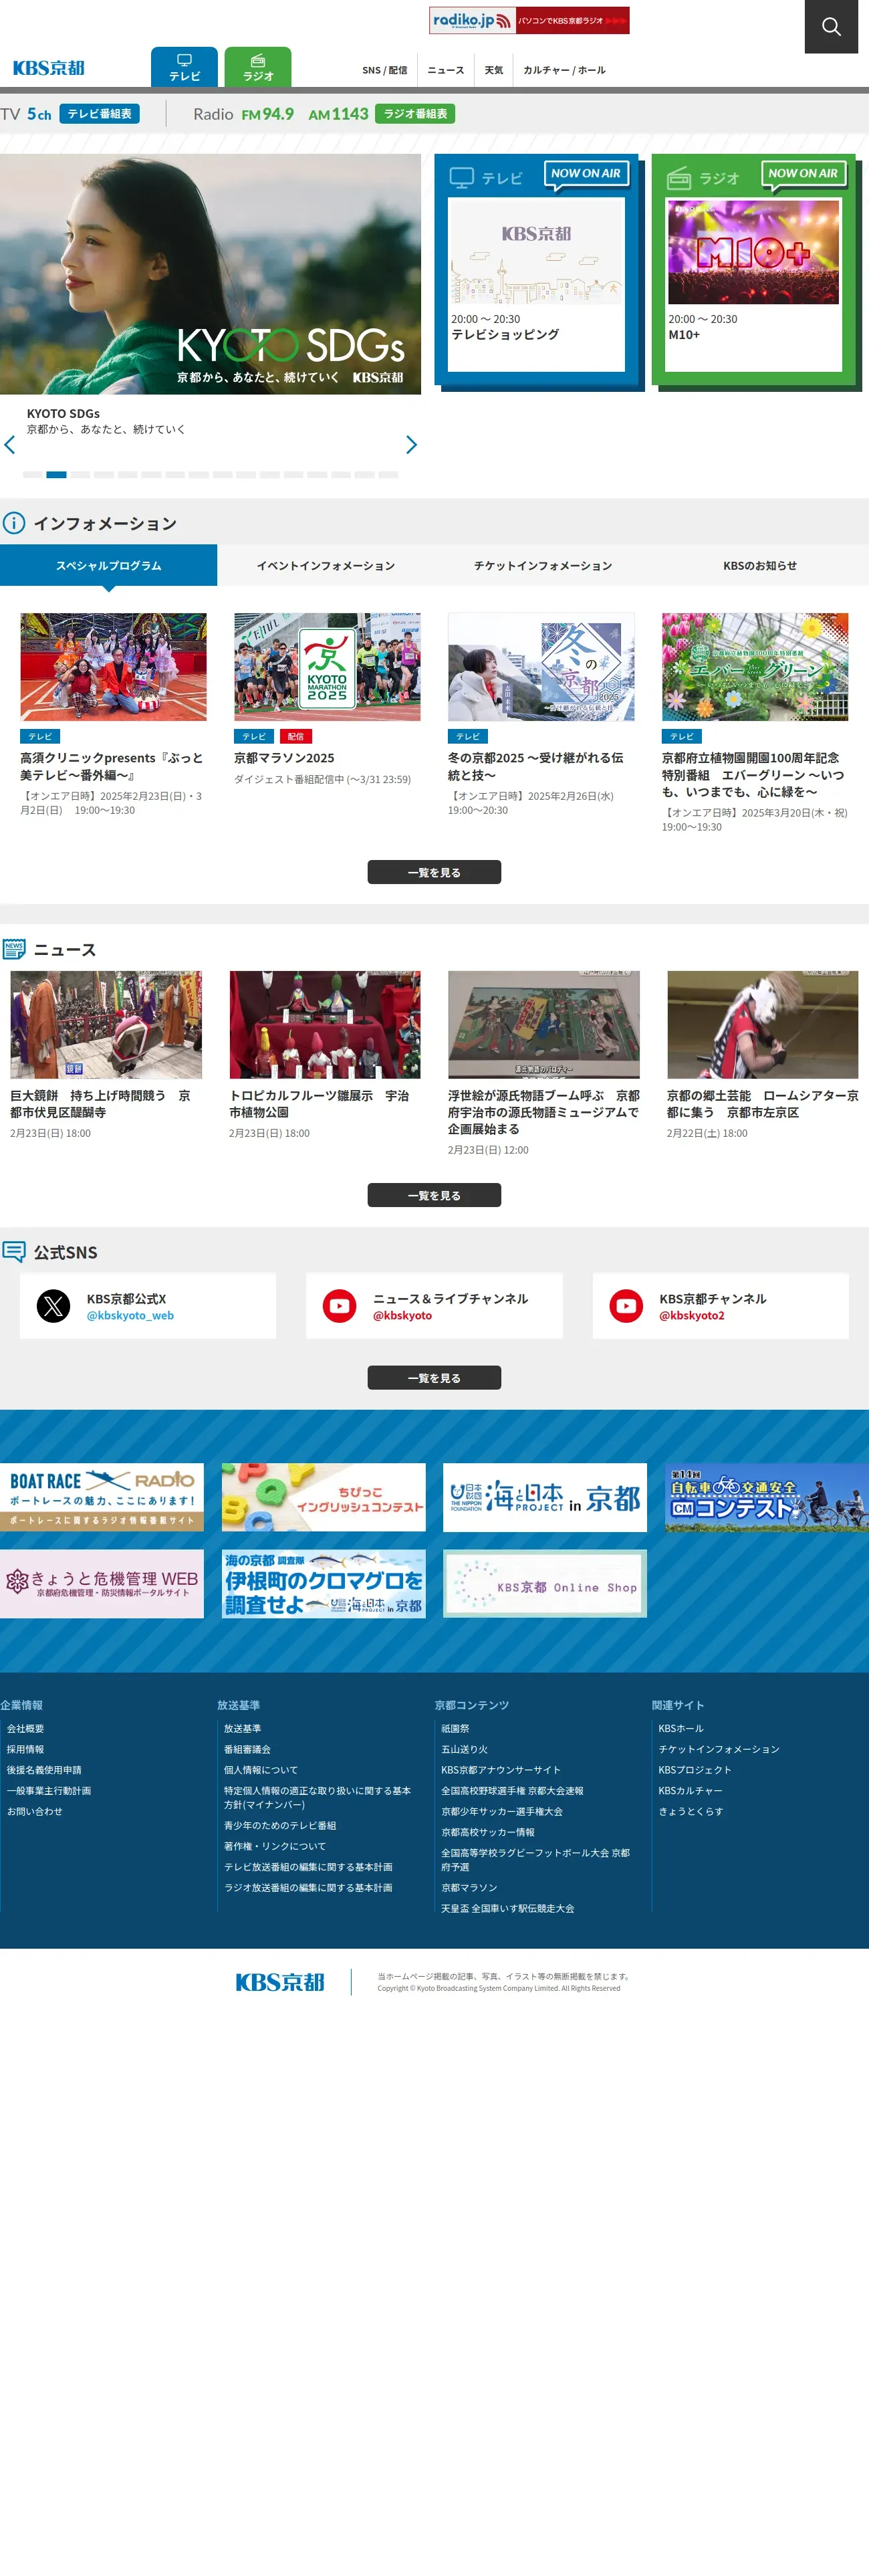Select スペシャルプログラム tab
869x2576 pixels.
pyautogui.click(x=108, y=565)
